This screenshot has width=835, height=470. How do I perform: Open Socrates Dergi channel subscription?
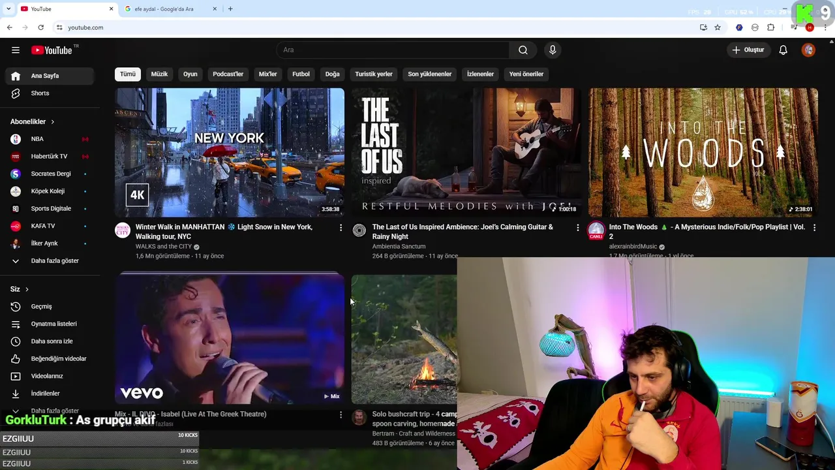pos(50,174)
